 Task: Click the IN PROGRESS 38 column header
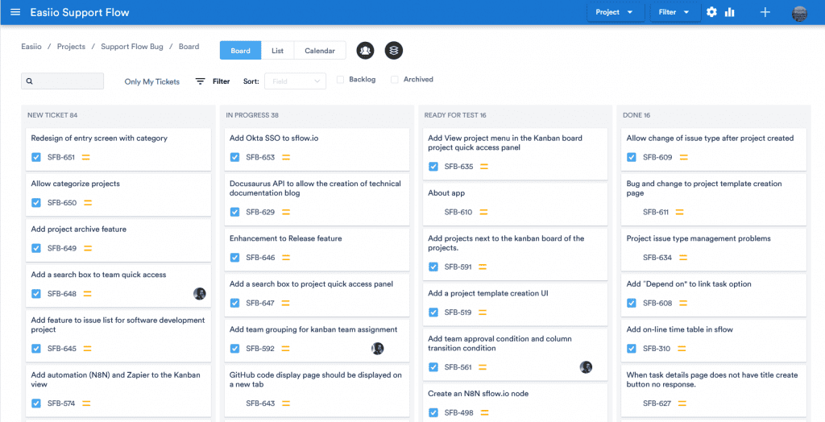point(252,114)
